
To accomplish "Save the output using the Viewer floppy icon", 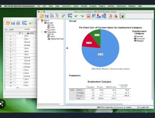I will pyautogui.click(x=46, y=16).
